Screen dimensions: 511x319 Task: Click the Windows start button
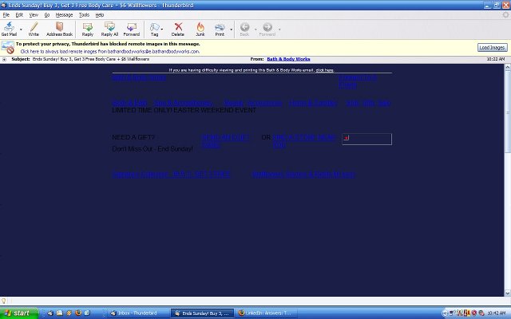(19, 313)
